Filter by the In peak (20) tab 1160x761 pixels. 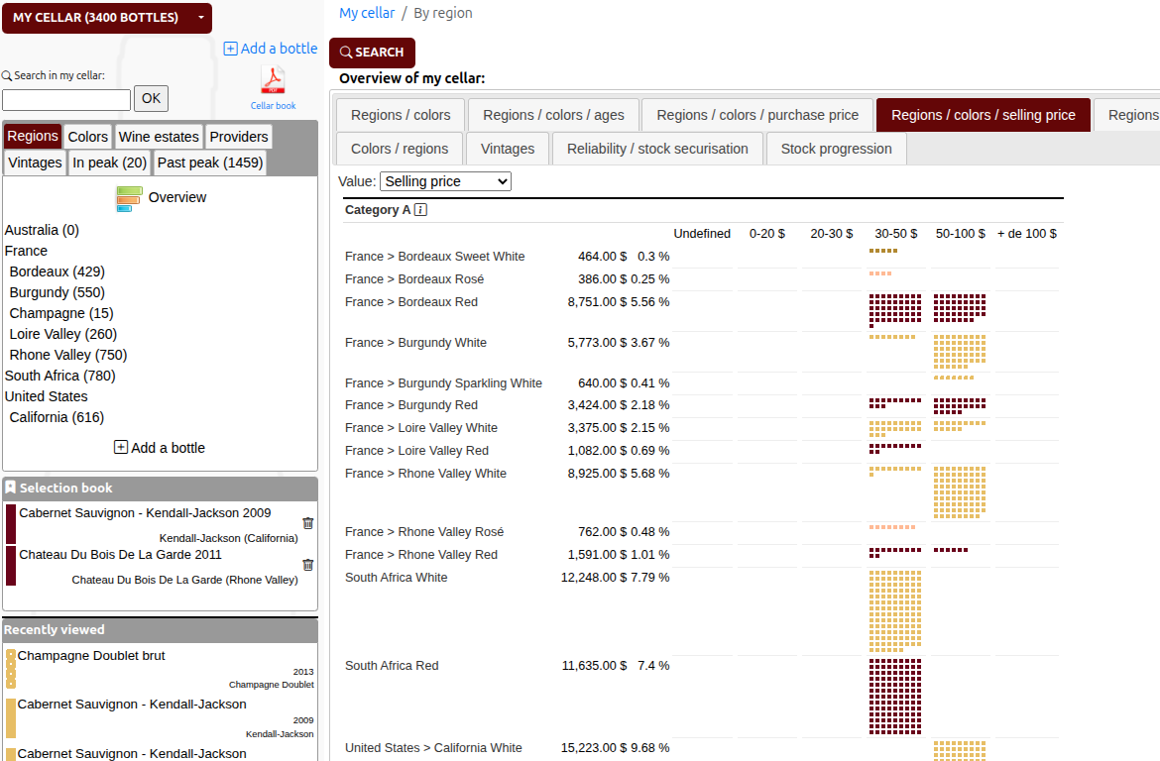pos(109,163)
